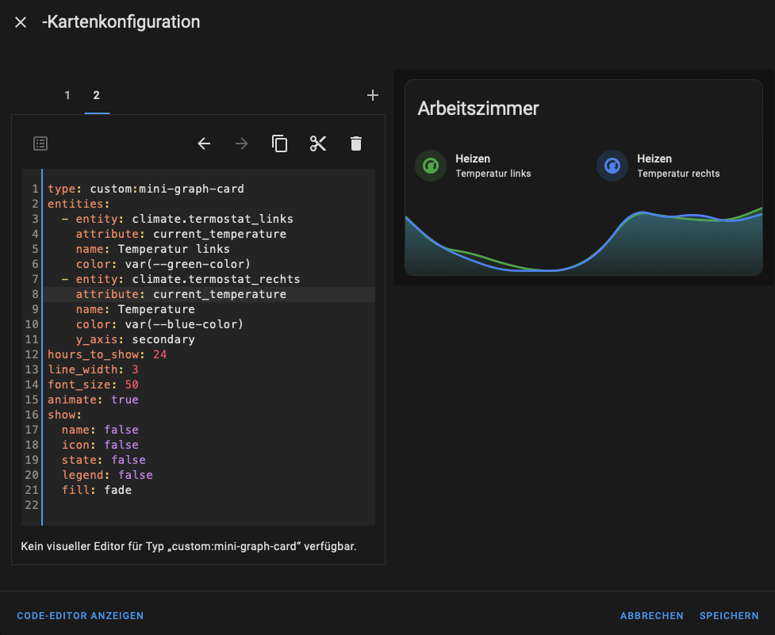Screen dimensions: 775x635
Task: Click the 'fill: fade' code line
Action: pos(97,490)
